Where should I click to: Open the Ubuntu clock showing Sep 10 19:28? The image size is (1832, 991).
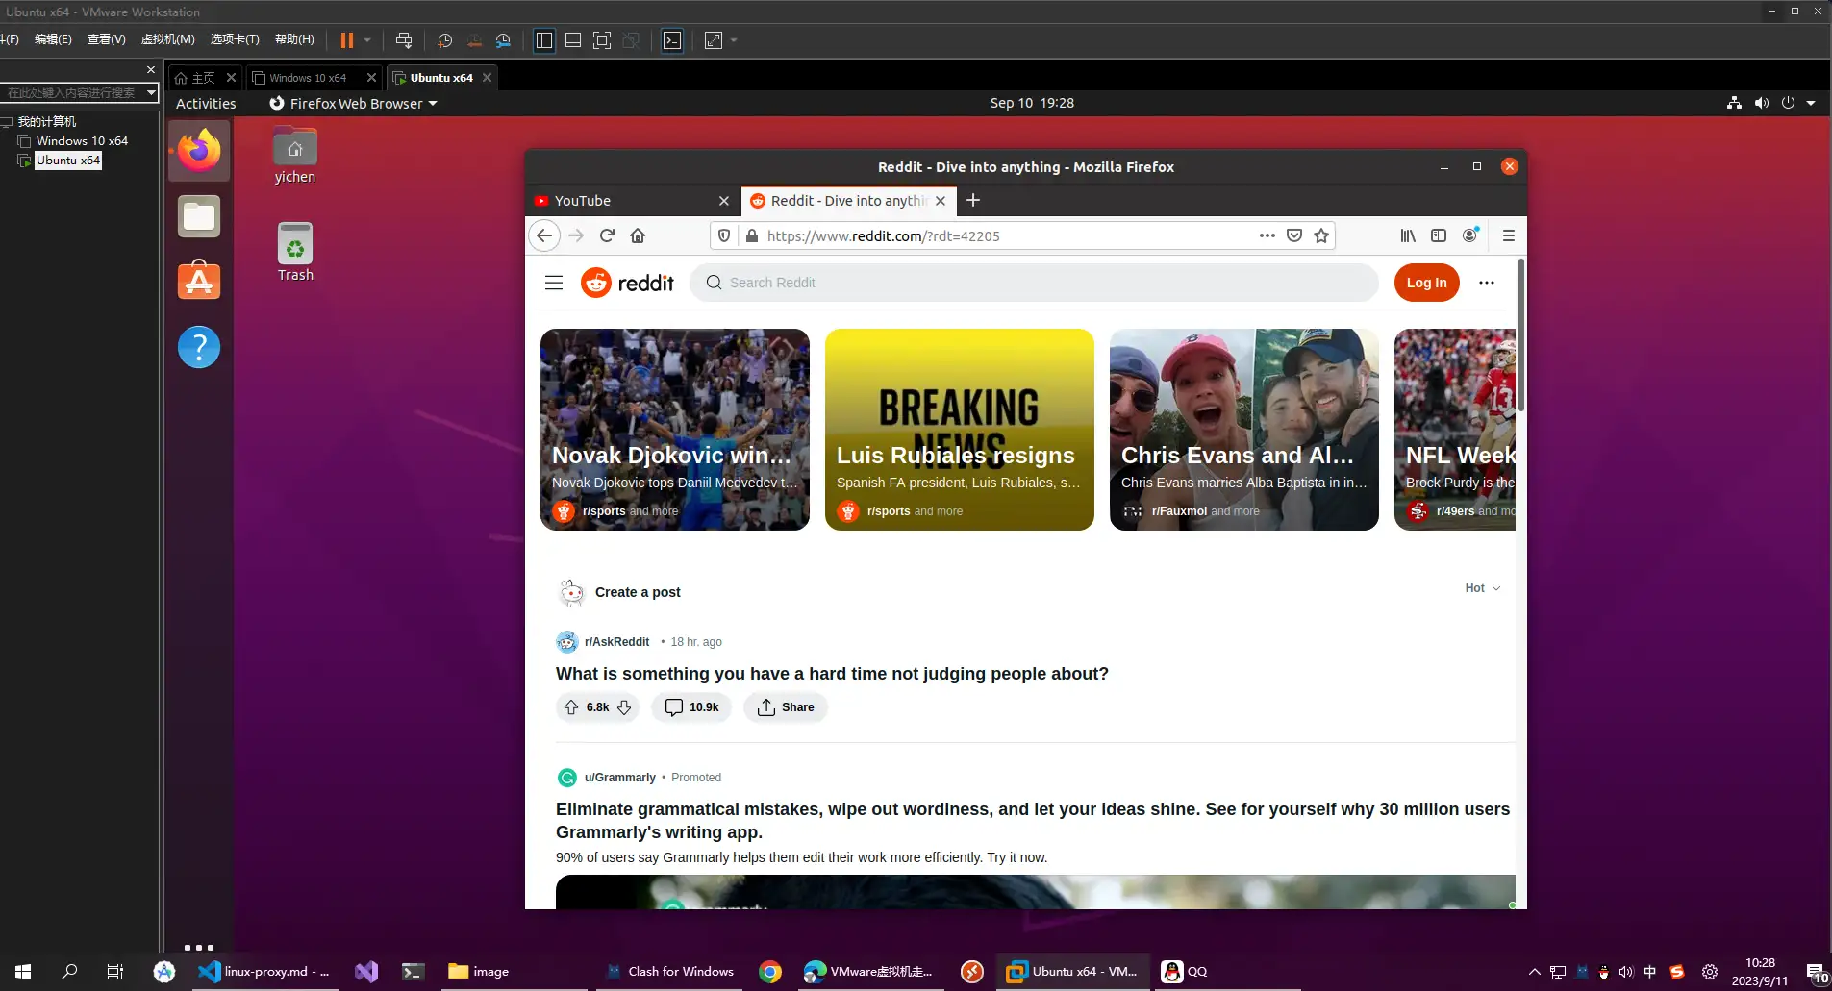(1032, 103)
